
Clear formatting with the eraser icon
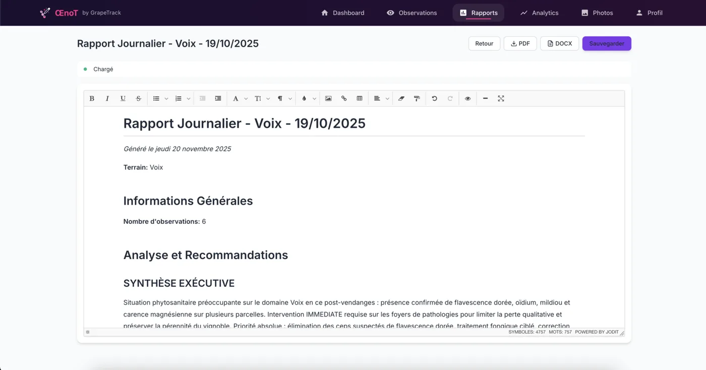click(x=401, y=99)
